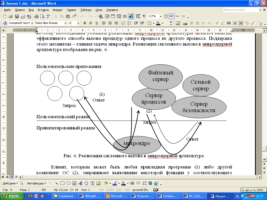Open the Columns layout button
Image resolution: width=267 pixels, height=200 pixels.
tap(125, 16)
